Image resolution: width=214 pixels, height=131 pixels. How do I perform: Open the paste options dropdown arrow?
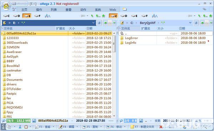[x=30, y=127]
